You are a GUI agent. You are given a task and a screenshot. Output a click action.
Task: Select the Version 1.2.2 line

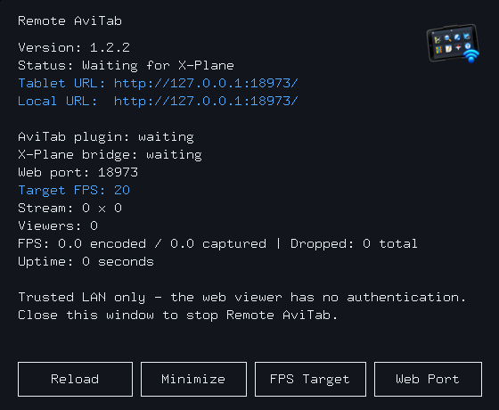coord(74,48)
